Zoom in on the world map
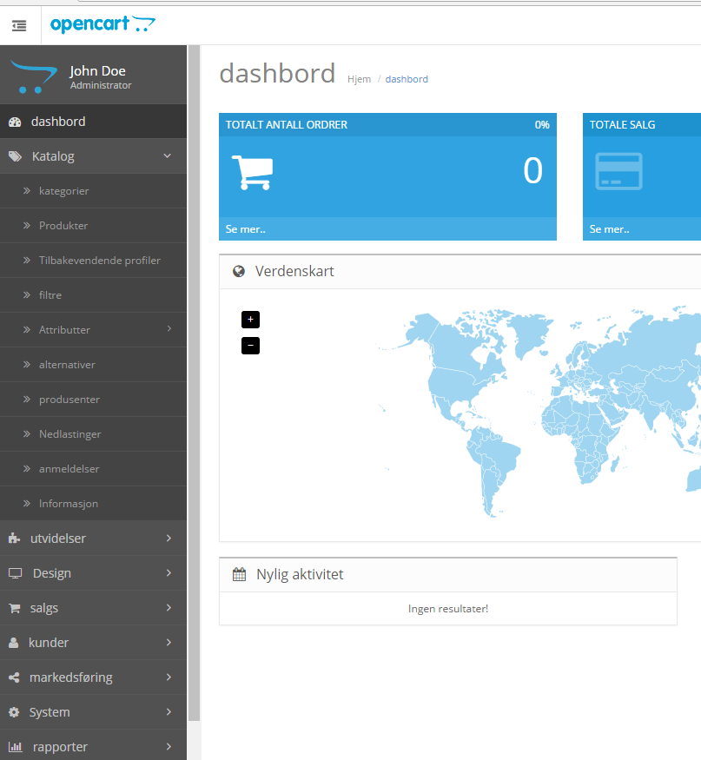Image resolution: width=701 pixels, height=760 pixels. 250,320
